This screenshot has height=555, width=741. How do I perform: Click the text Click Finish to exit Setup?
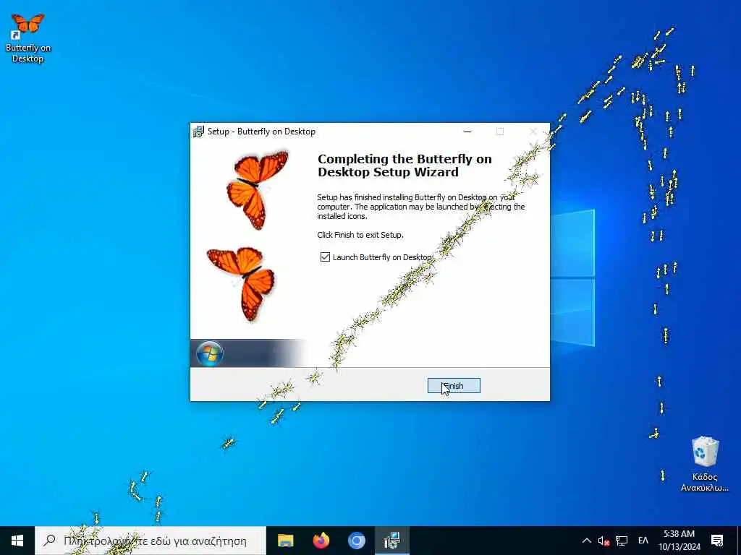[360, 235]
